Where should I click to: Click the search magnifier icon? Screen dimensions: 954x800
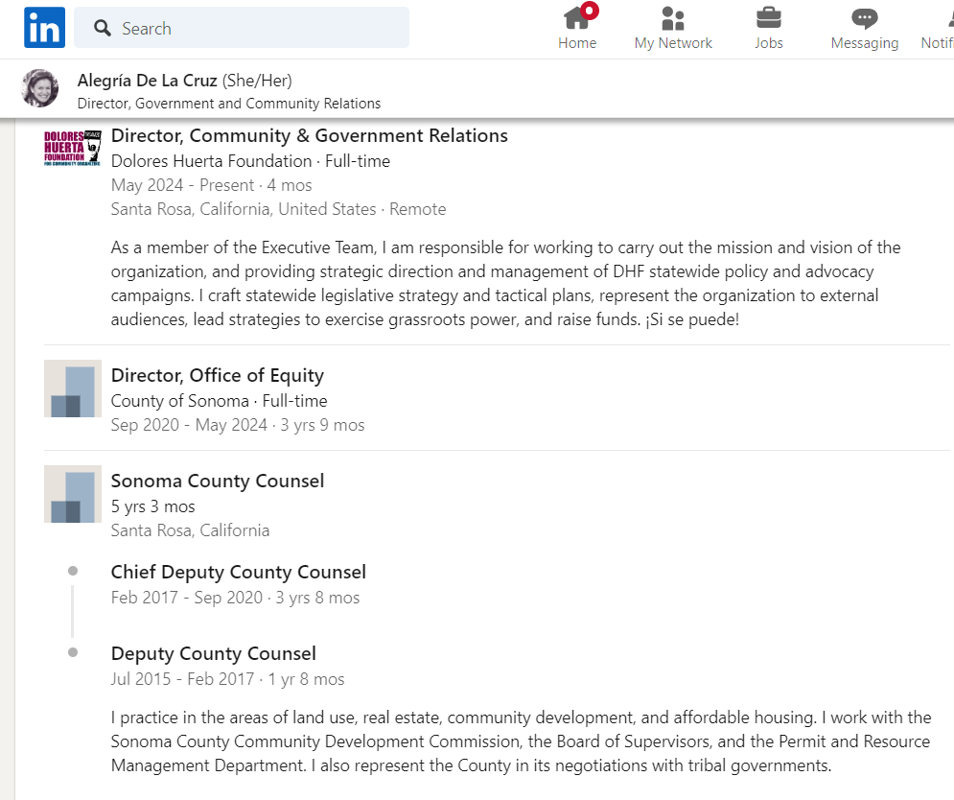(x=103, y=28)
